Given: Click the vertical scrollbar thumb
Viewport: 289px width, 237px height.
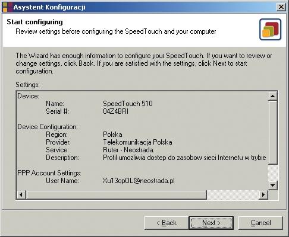Looking at the screenshot, I should [x=272, y=132].
